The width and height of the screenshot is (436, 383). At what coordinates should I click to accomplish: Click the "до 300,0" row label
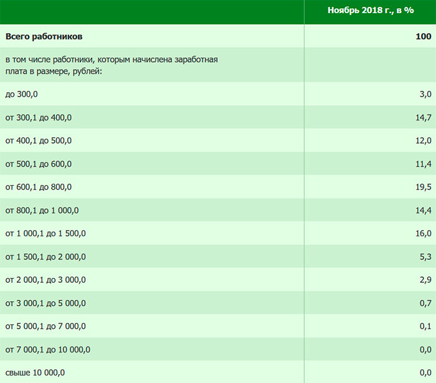pos(22,94)
